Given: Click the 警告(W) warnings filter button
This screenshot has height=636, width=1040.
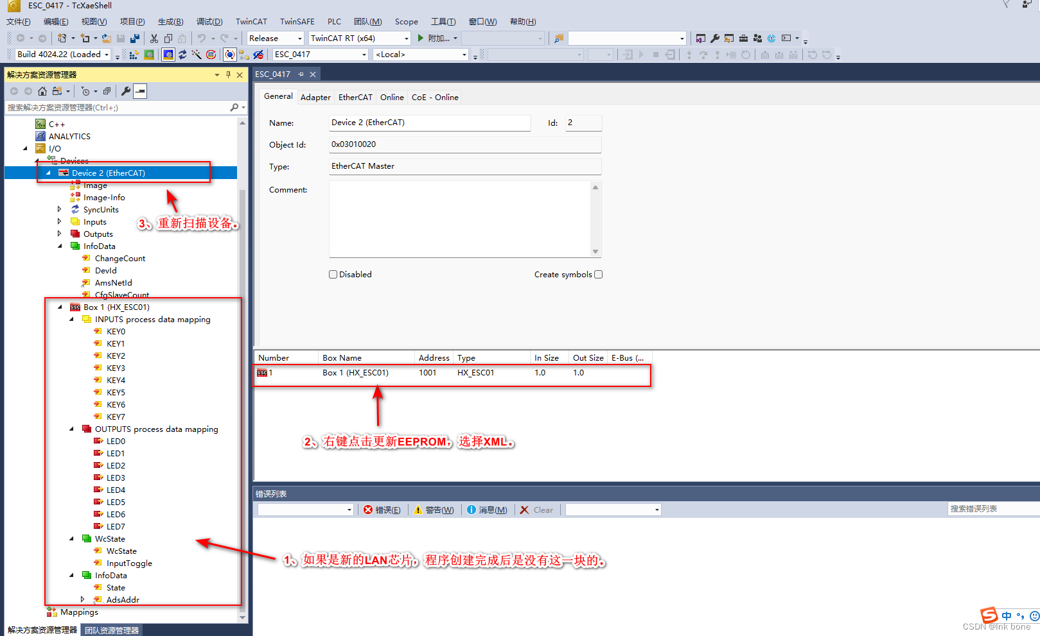Looking at the screenshot, I should 435,509.
